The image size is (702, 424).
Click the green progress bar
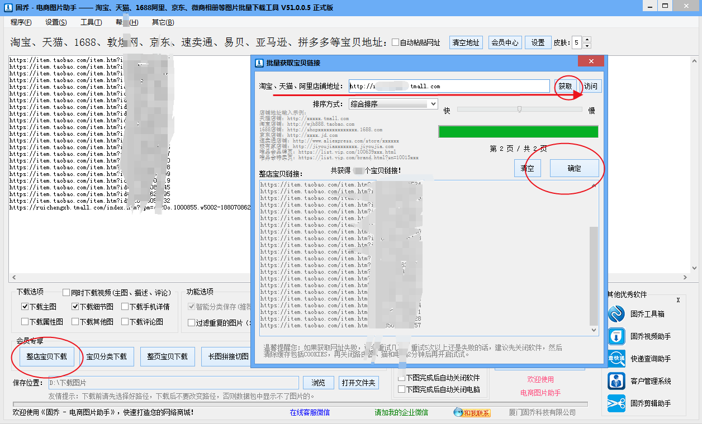(x=518, y=132)
